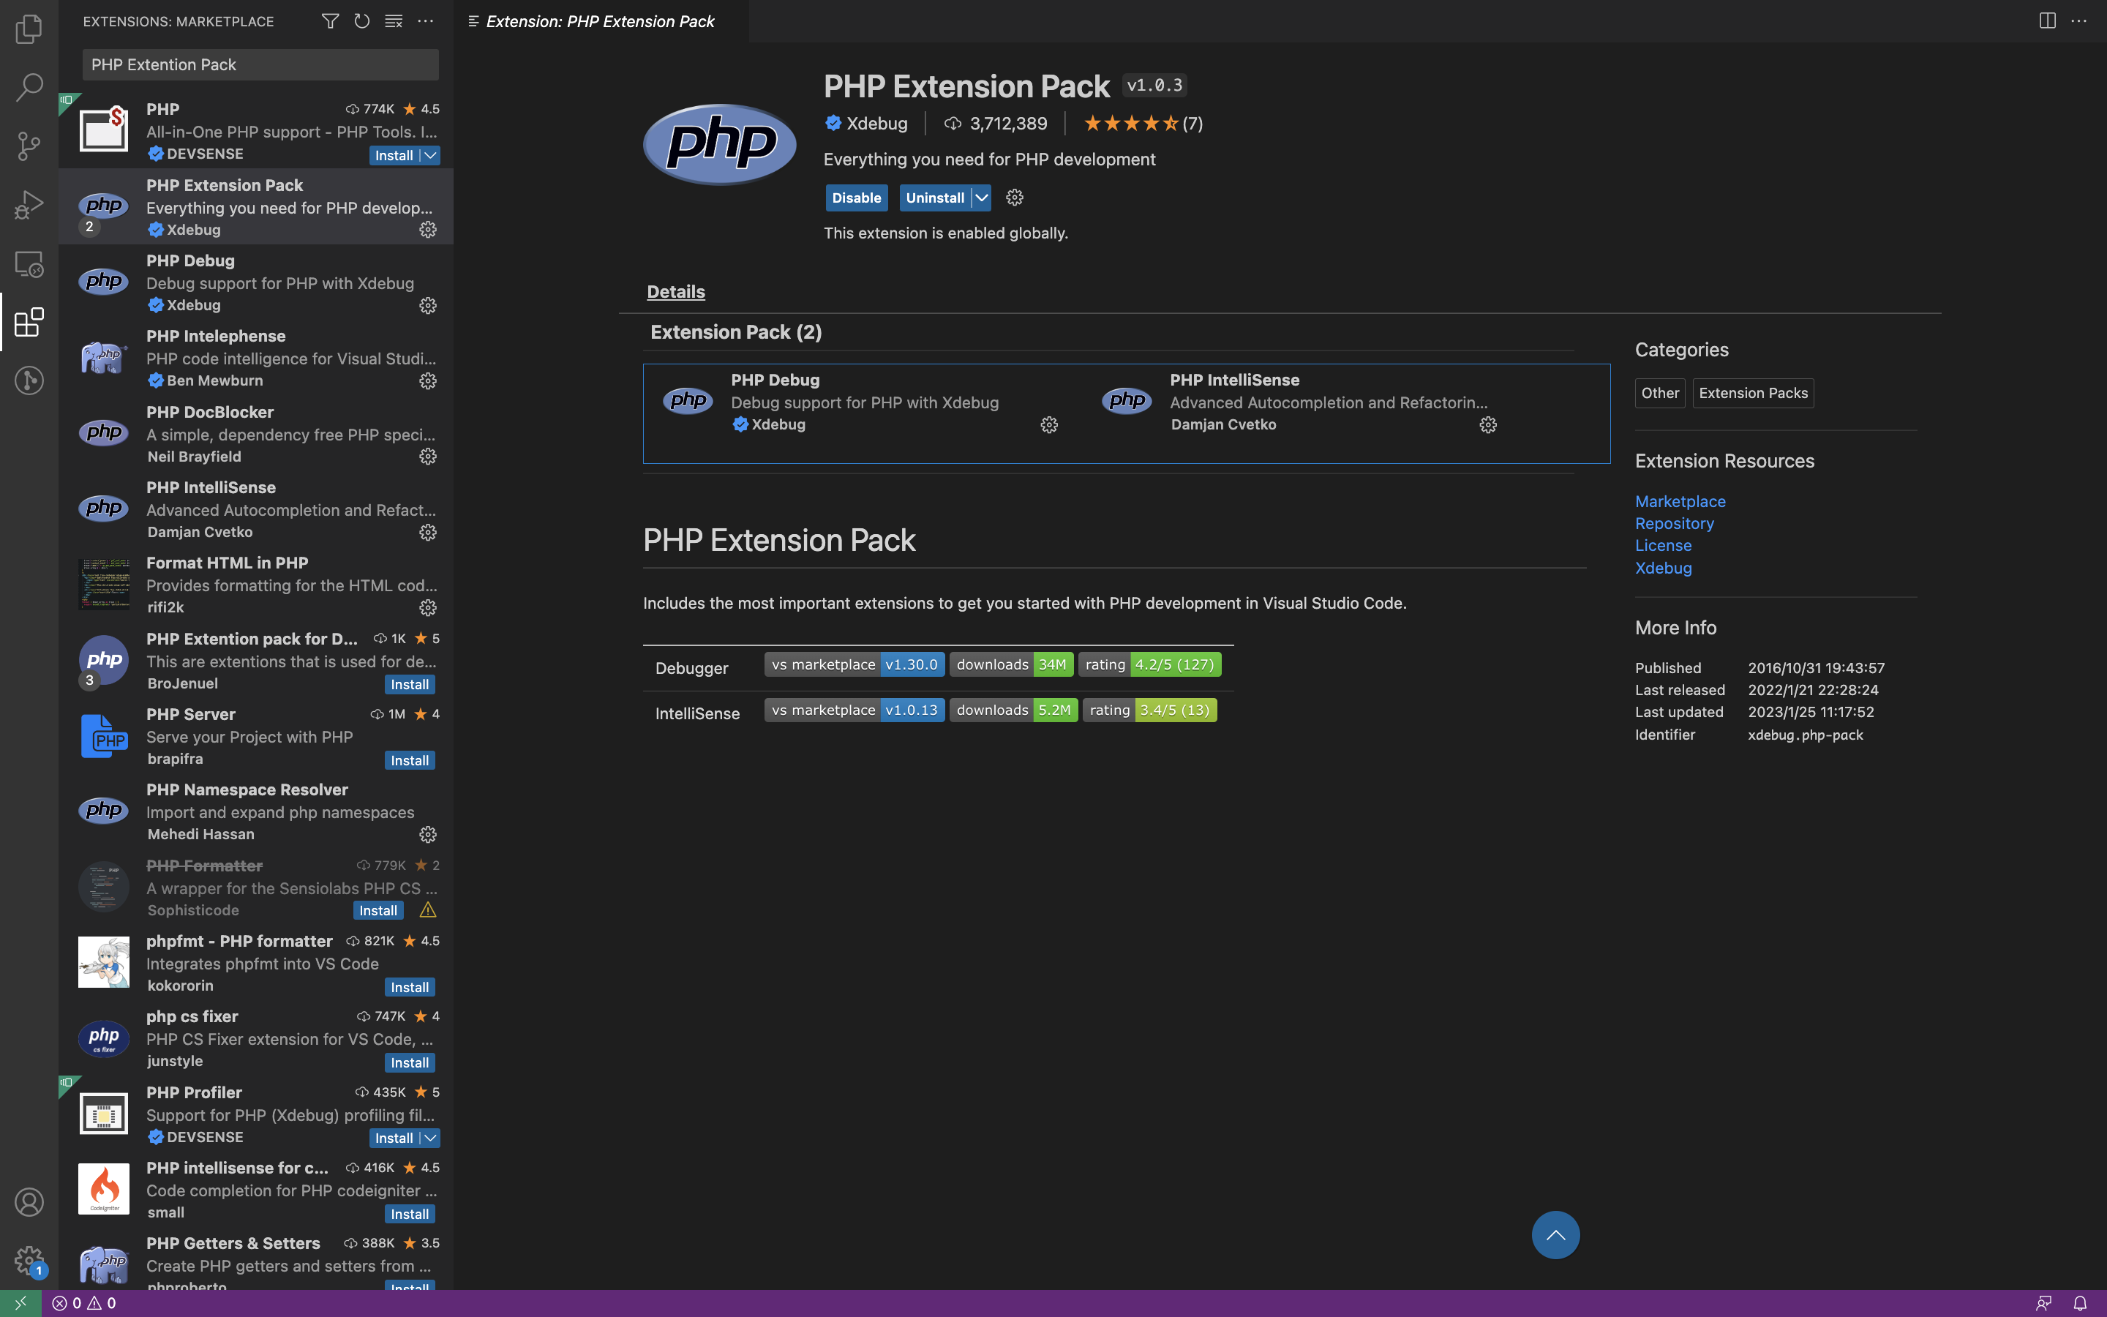
Task: Click the scroll to top button
Action: [x=1555, y=1234]
